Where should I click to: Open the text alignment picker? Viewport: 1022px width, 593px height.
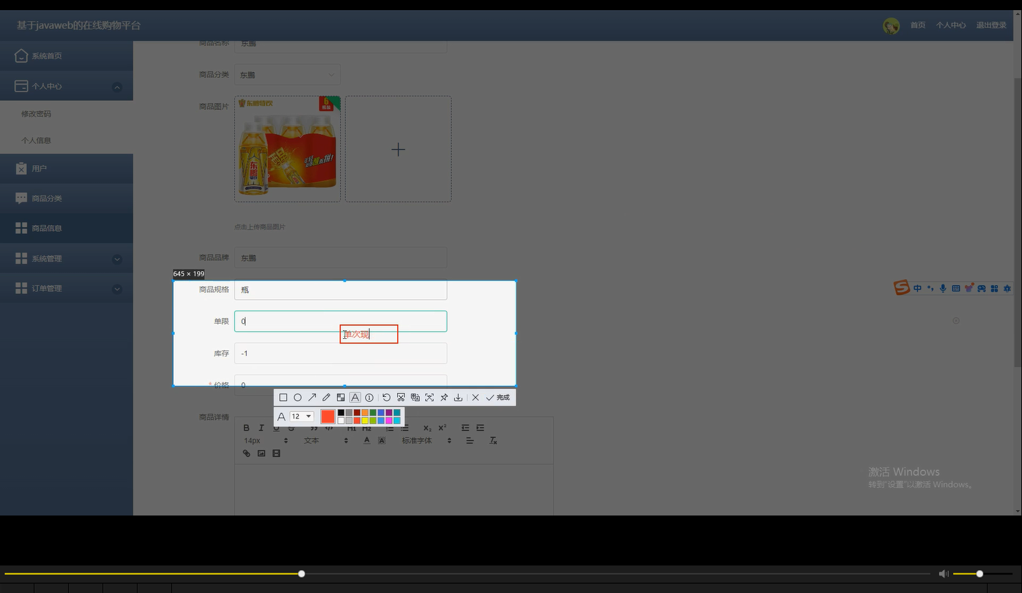(470, 441)
